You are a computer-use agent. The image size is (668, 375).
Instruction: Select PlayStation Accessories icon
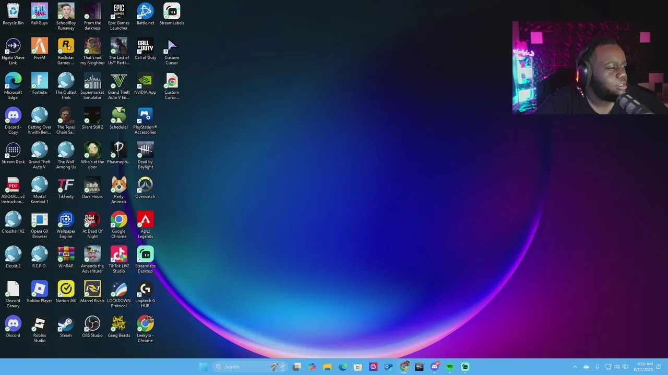tap(145, 121)
